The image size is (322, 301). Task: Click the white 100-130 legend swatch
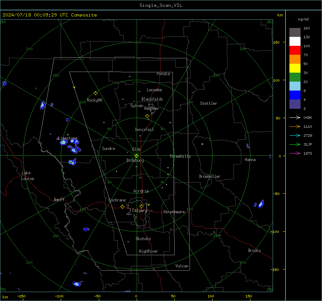tap(295, 41)
